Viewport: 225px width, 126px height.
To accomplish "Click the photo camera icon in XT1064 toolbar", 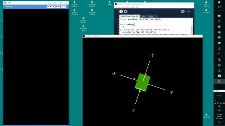I will click(x=53, y=7).
